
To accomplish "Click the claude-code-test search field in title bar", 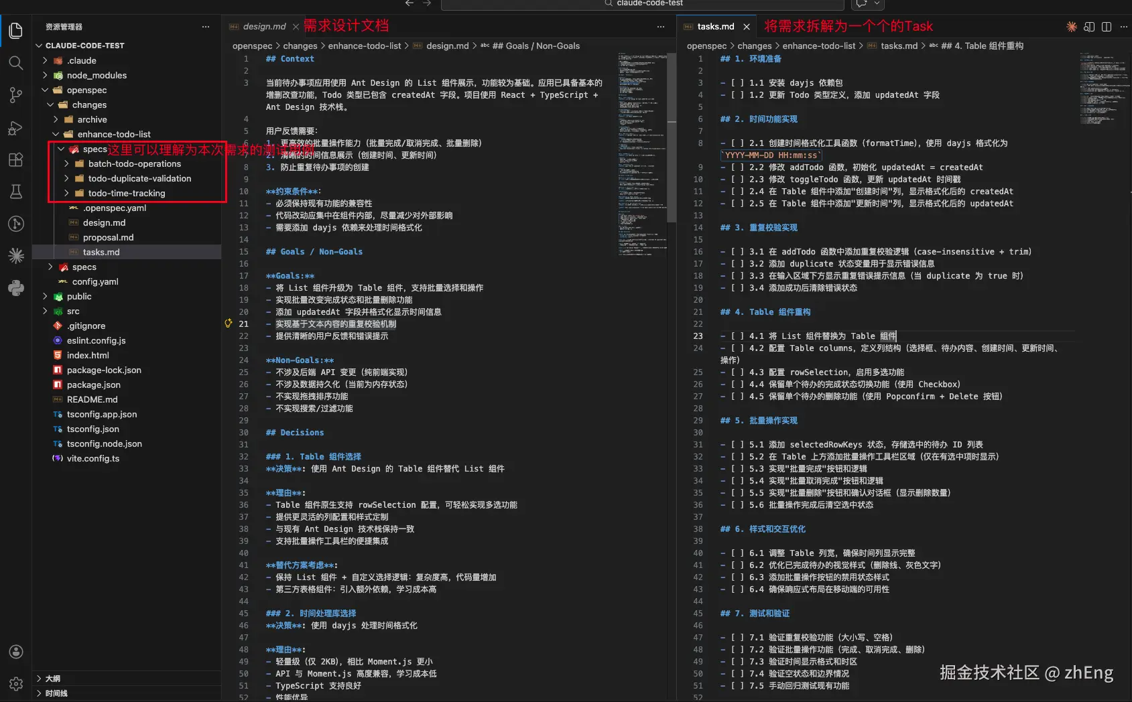I will point(643,3).
